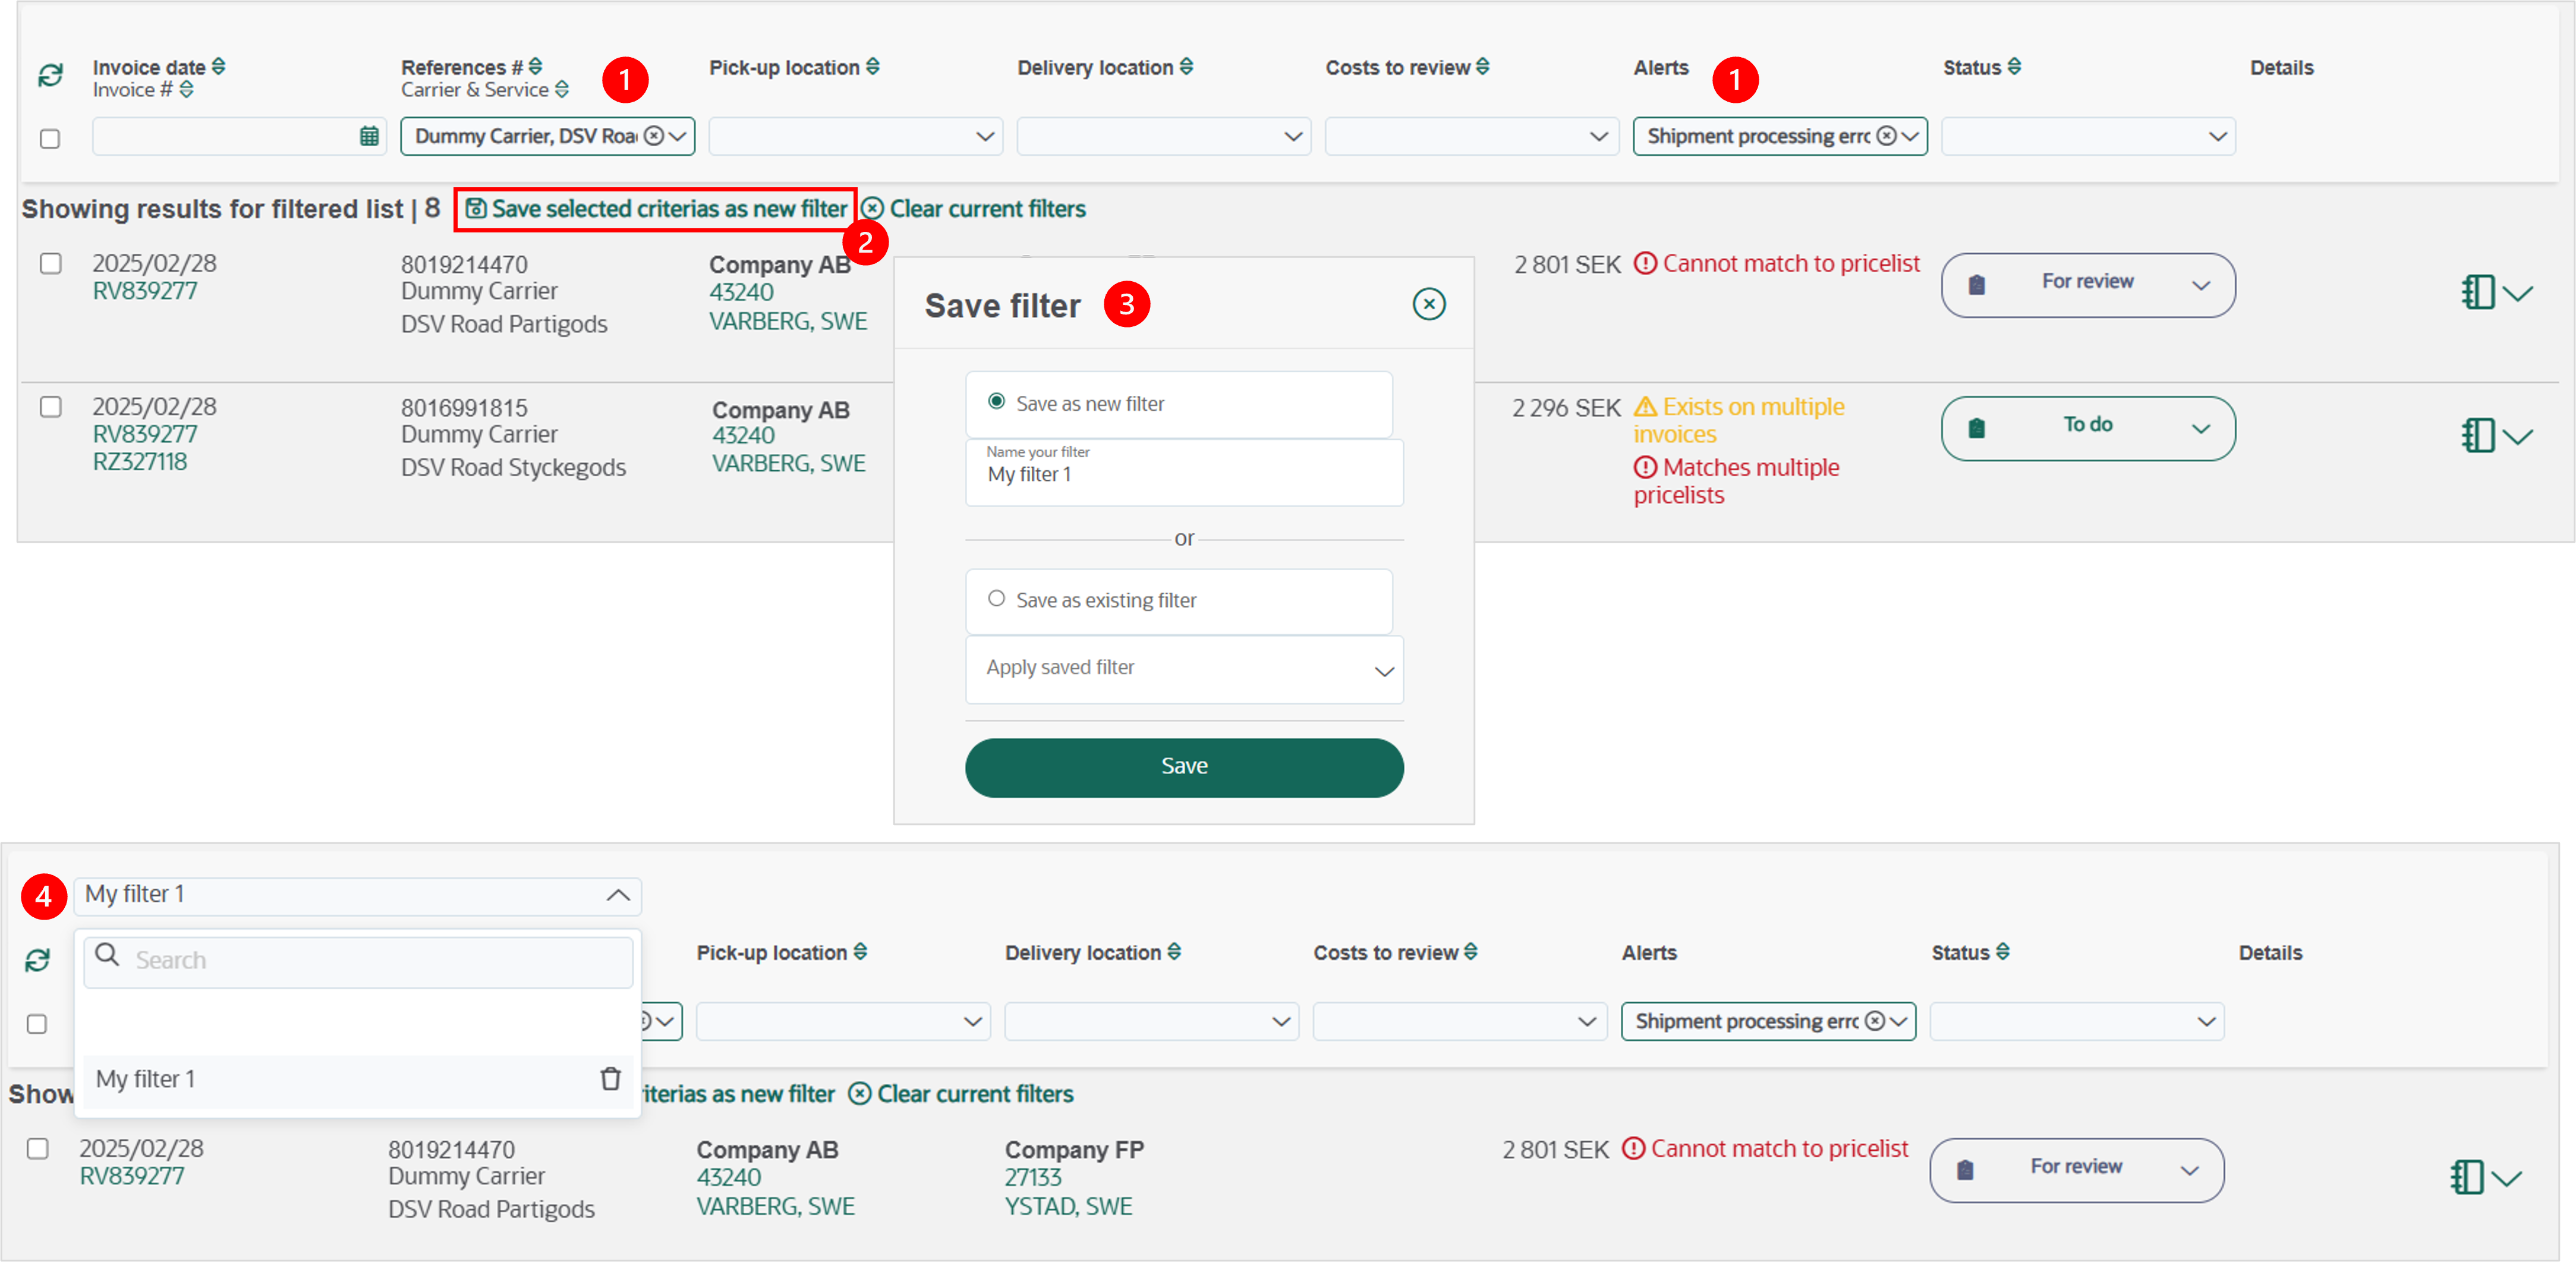Open Costs to review filter dropdown in top table
Screen dimensions: 2576x1262
1472,136
